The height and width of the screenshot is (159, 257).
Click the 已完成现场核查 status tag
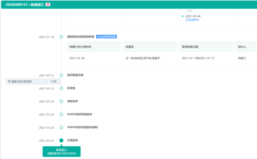pos(106,37)
